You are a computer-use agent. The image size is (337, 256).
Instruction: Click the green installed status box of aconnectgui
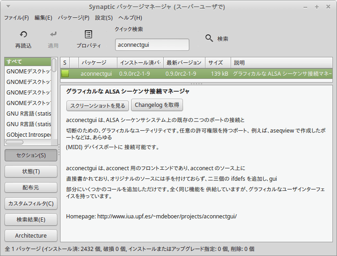pos(65,74)
